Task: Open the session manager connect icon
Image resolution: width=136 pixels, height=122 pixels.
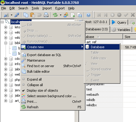Action: (x=6, y=15)
